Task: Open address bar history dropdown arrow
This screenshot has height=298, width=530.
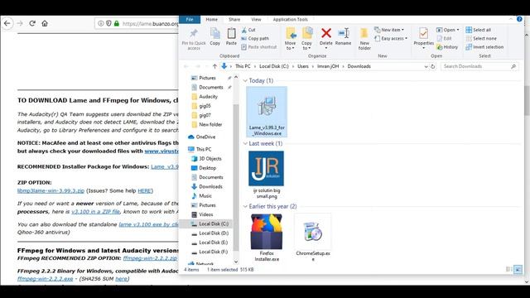Action: coord(426,66)
